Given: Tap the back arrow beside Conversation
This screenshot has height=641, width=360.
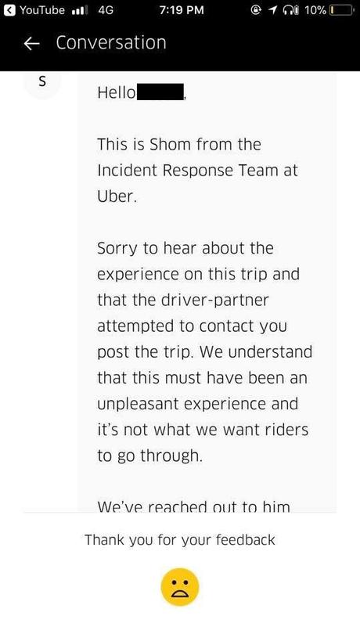Looking at the screenshot, I should pyautogui.click(x=33, y=43).
